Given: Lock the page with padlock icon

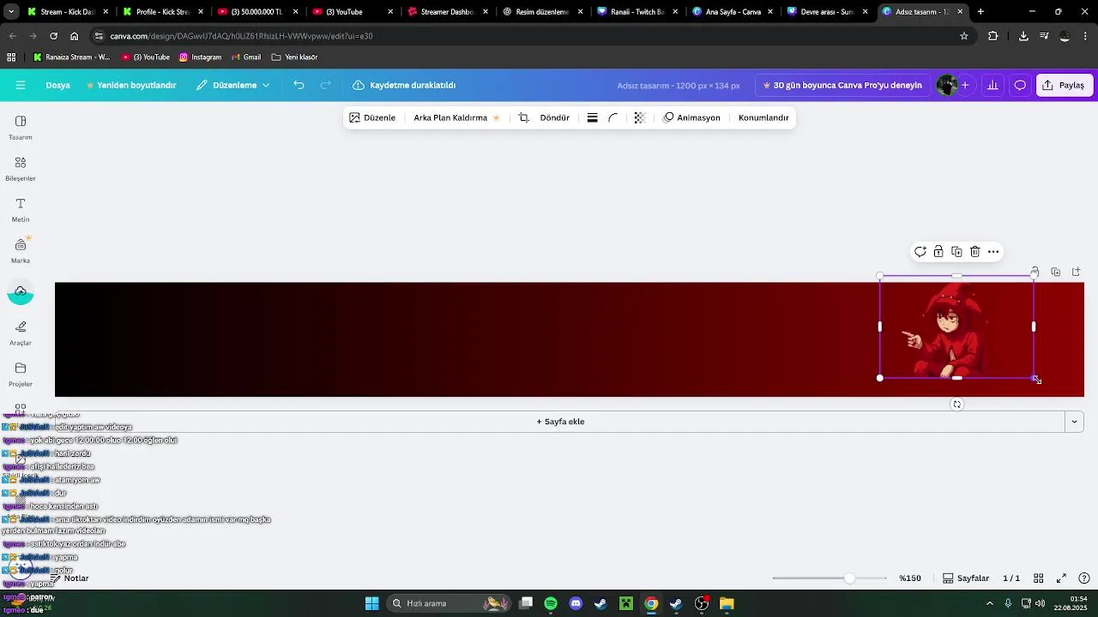Looking at the screenshot, I should coord(1035,272).
